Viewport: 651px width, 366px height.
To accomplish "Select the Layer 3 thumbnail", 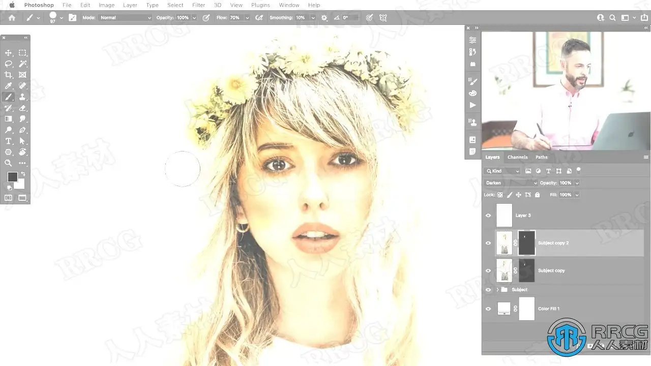I will point(504,216).
